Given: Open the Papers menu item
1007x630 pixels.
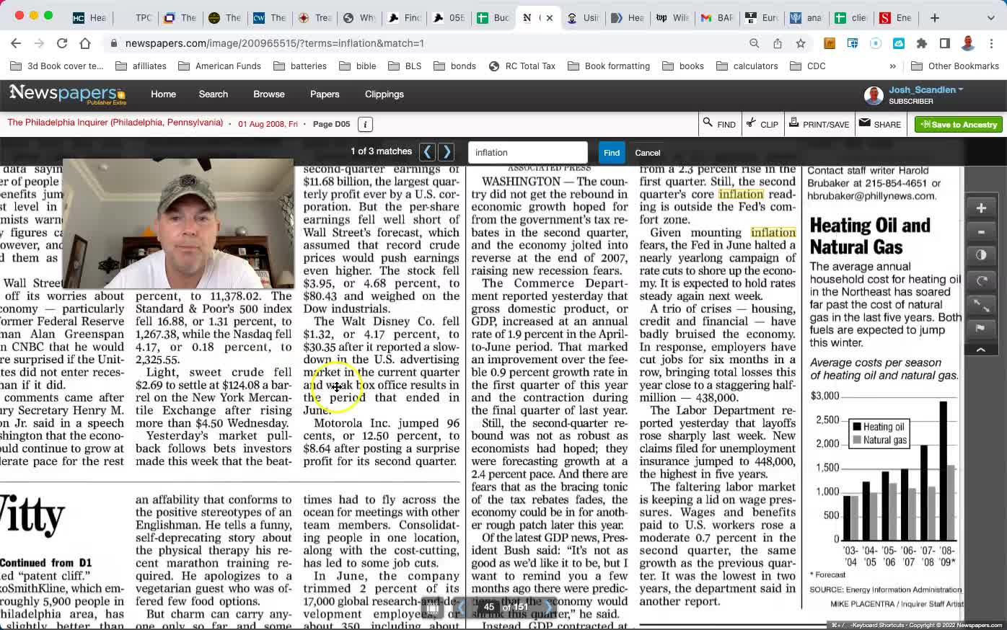Looking at the screenshot, I should pos(325,94).
